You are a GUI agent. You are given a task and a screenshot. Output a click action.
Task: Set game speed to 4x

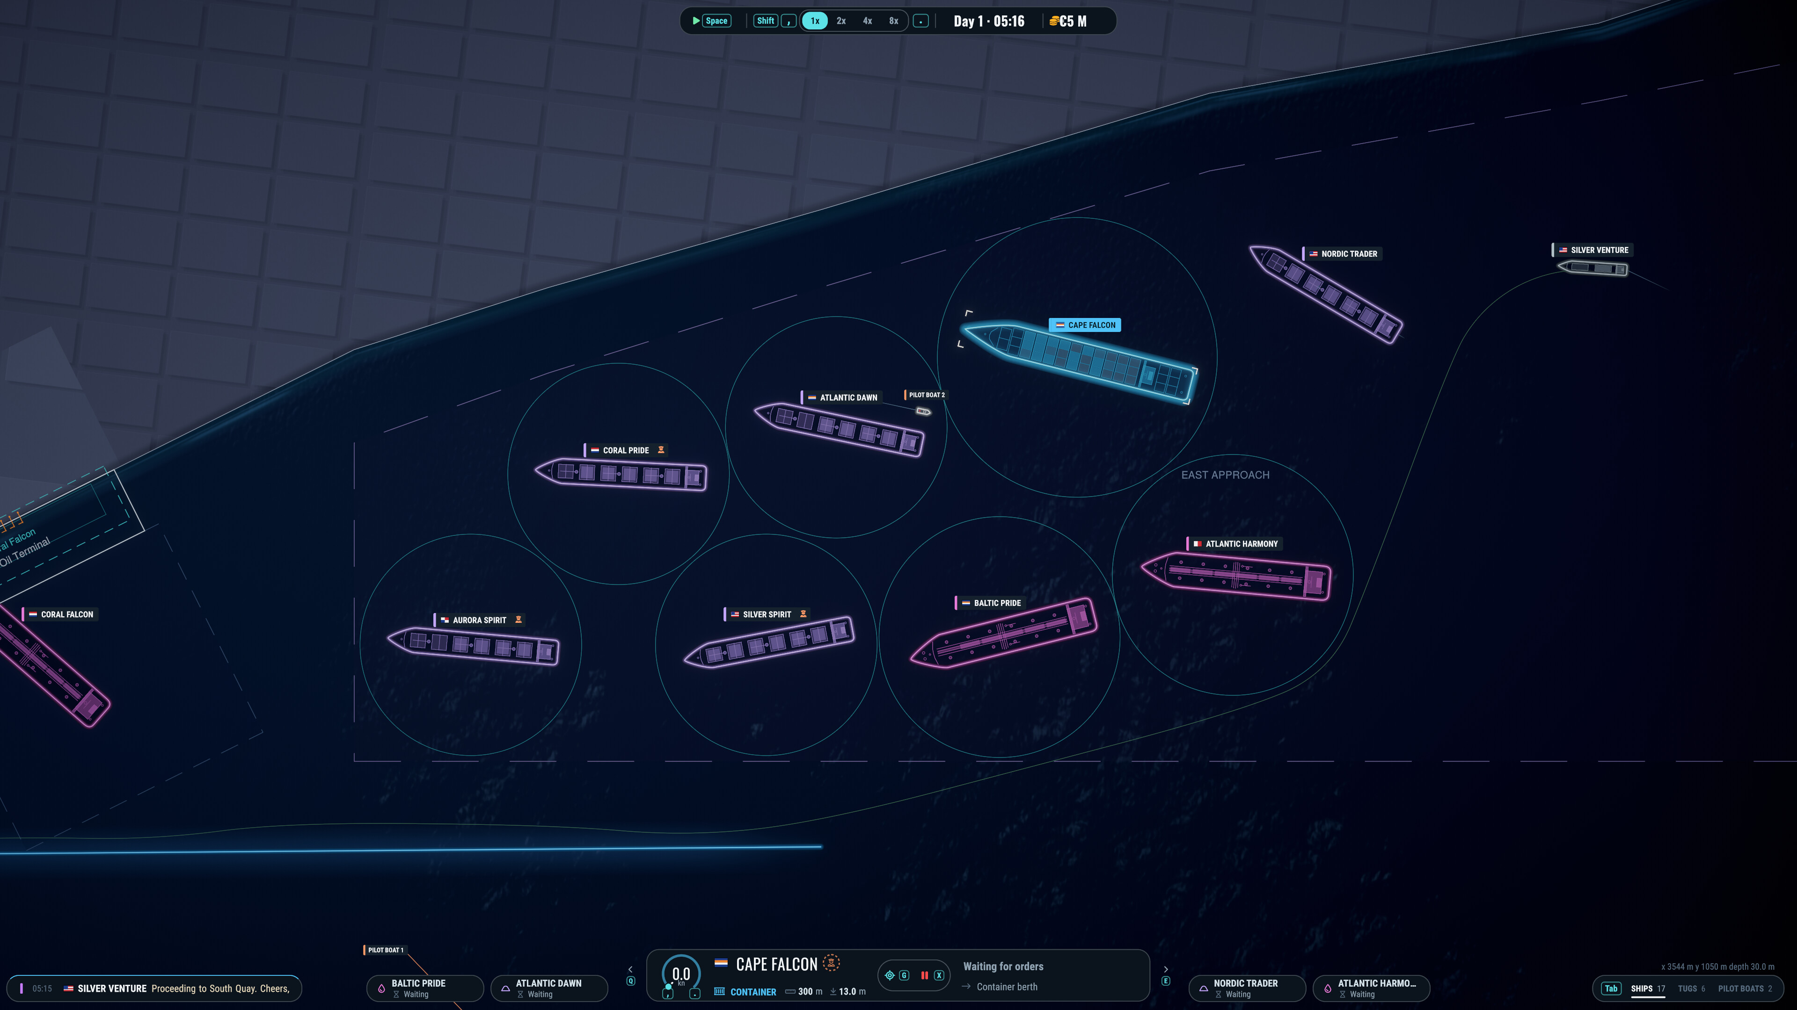point(867,21)
